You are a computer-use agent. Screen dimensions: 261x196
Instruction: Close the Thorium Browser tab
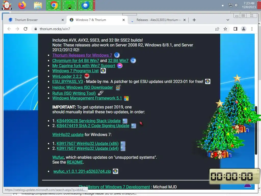tap(63, 20)
